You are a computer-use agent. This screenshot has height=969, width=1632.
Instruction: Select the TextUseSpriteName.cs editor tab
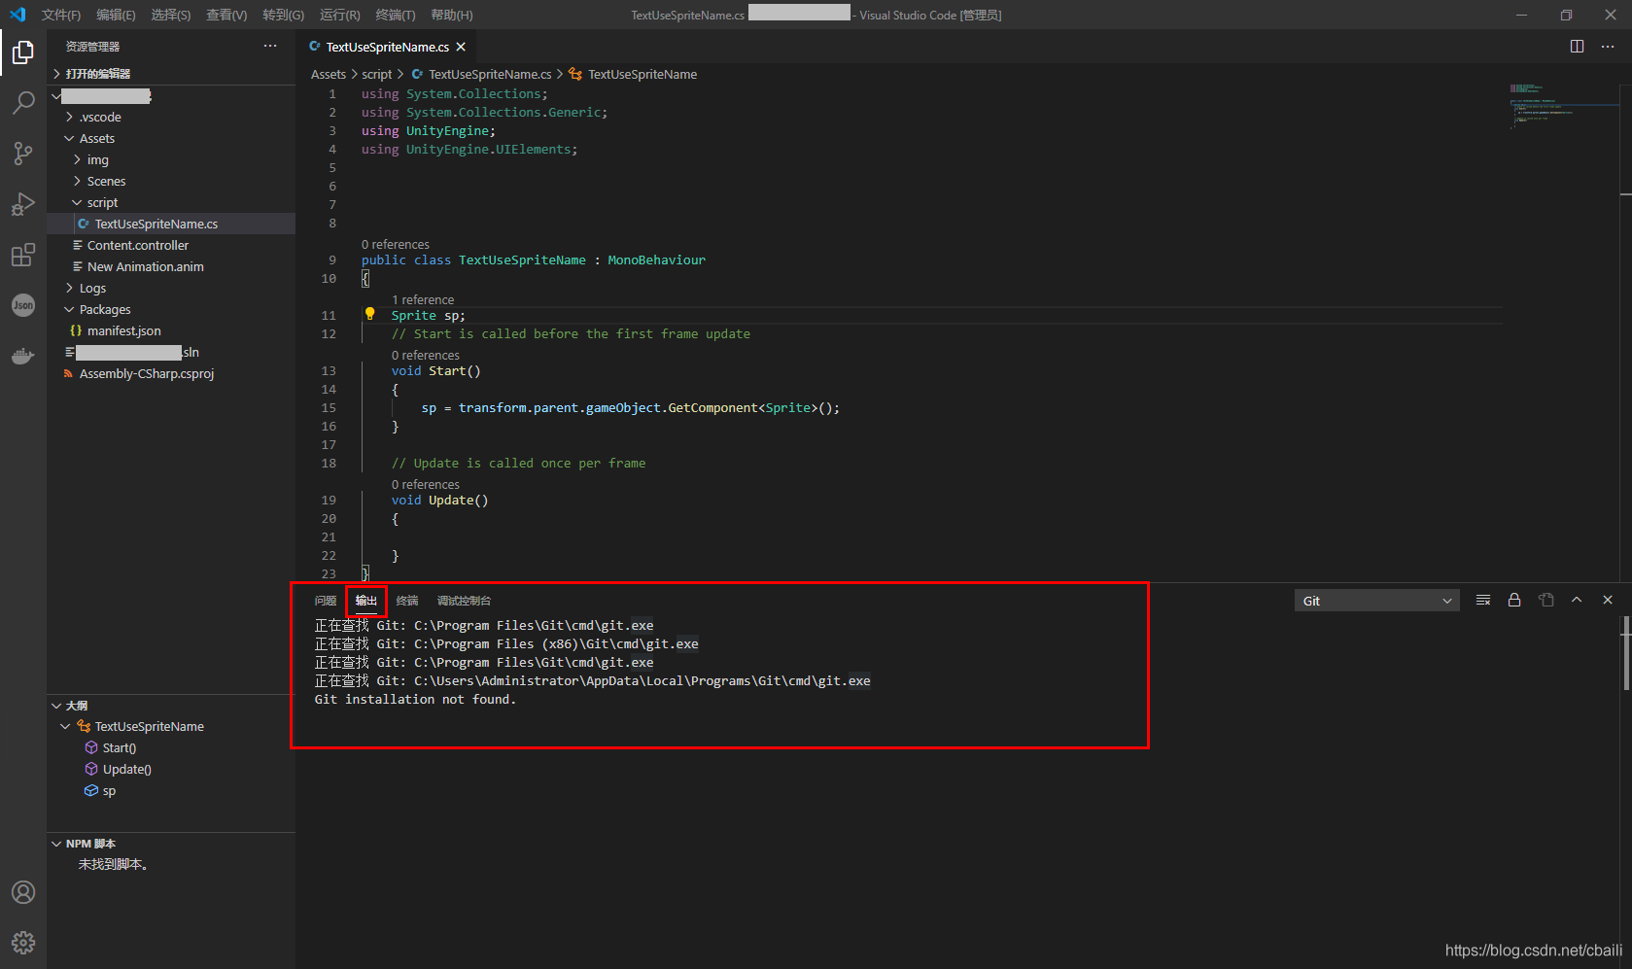pyautogui.click(x=387, y=47)
